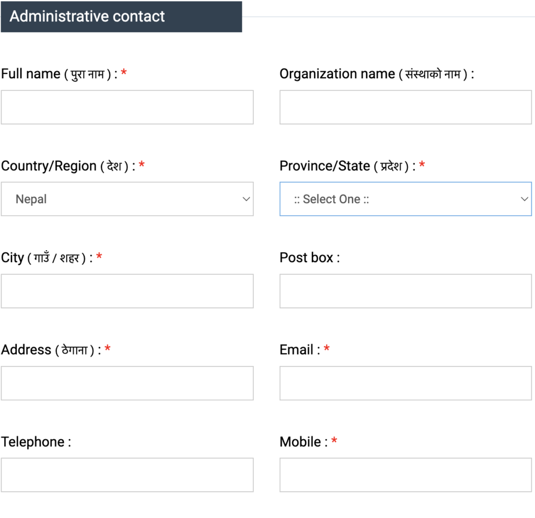Click the City label text

(13, 258)
